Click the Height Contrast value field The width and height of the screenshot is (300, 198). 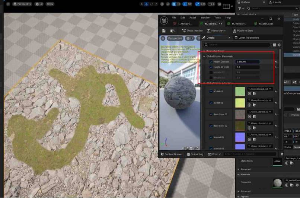point(247,62)
